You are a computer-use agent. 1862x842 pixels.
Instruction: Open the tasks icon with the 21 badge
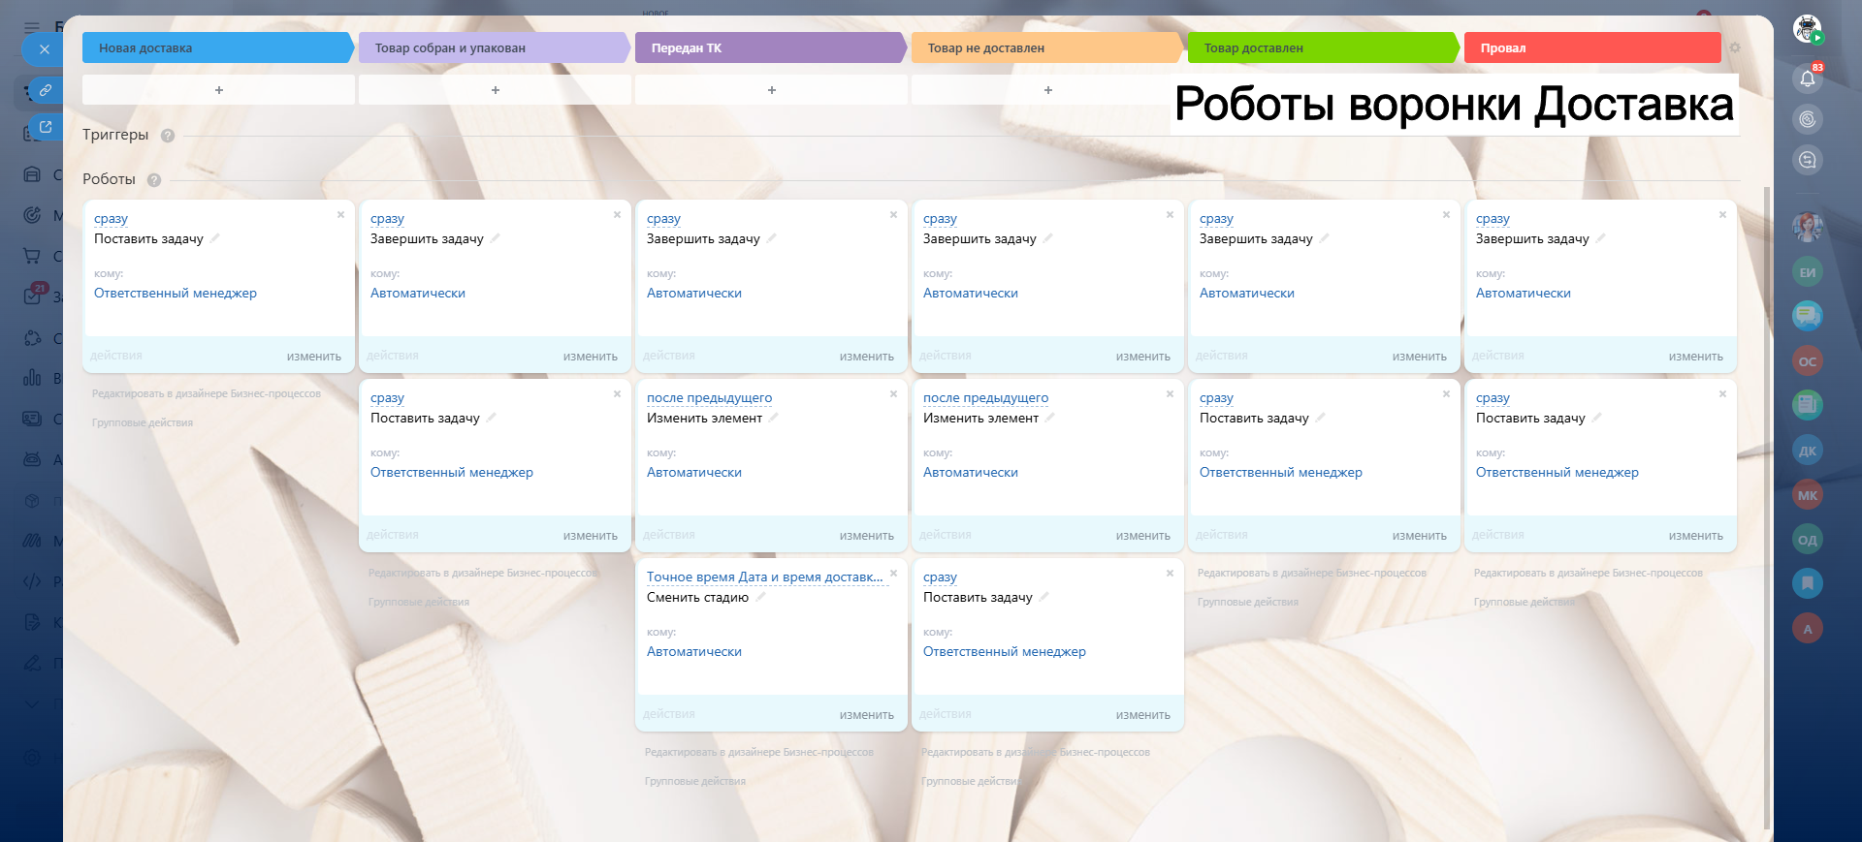(32, 296)
